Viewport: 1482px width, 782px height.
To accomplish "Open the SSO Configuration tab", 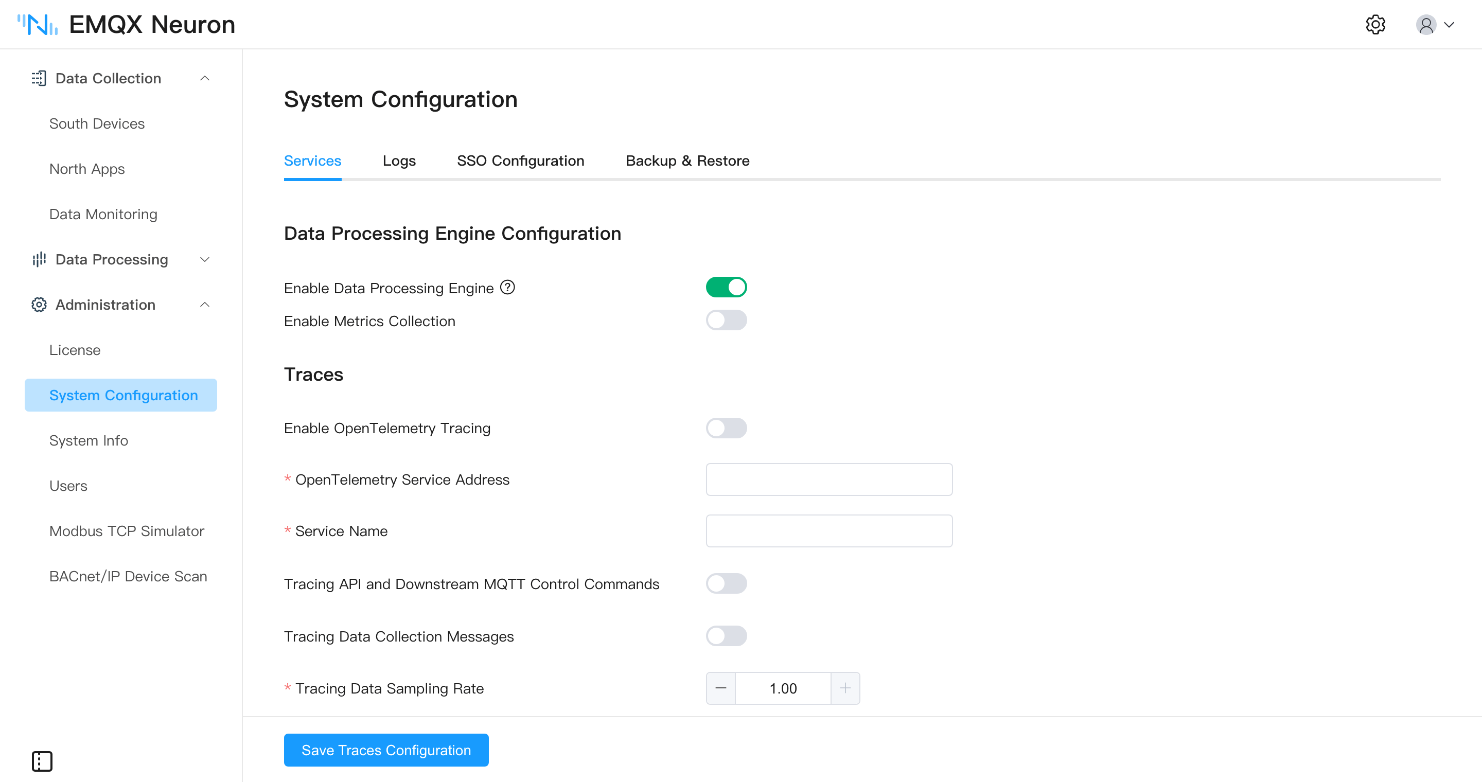I will pos(520,161).
